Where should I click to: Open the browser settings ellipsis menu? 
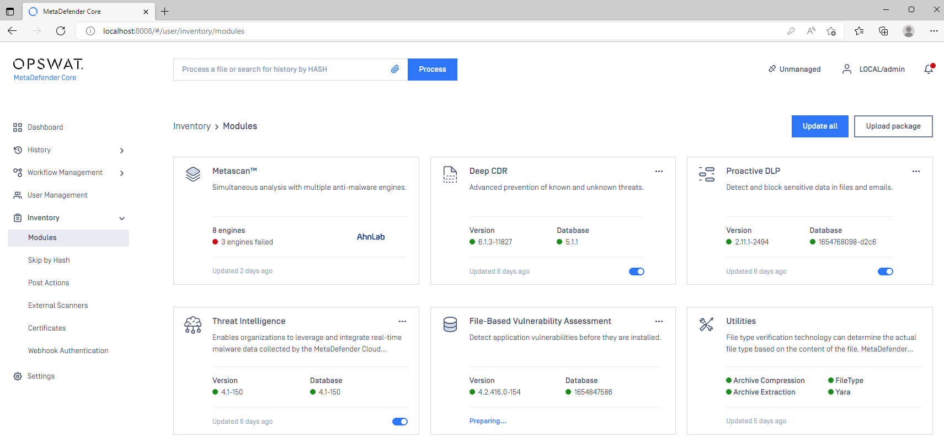934,31
